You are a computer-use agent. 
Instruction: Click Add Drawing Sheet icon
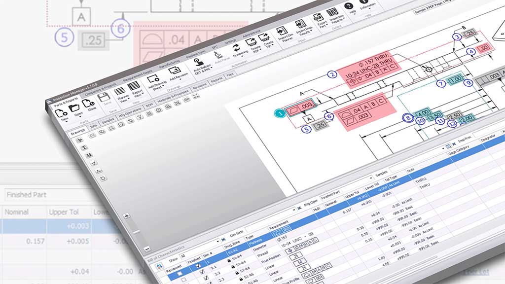tap(153, 78)
